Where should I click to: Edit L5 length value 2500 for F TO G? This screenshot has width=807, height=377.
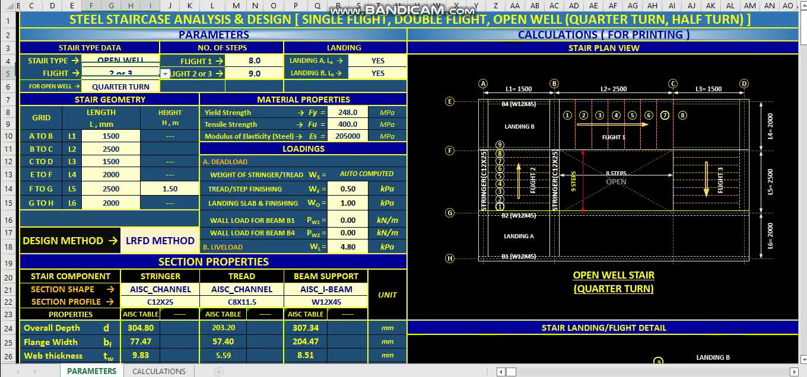[x=111, y=188]
